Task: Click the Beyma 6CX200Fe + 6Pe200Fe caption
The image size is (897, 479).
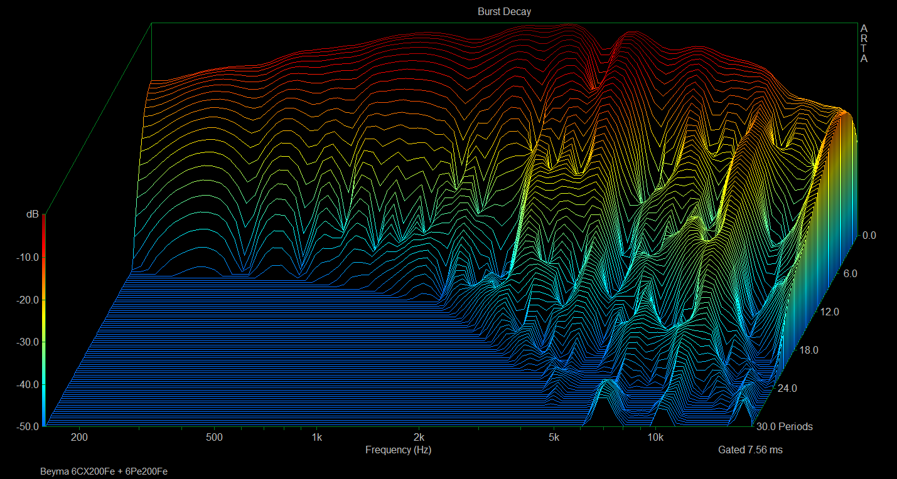Action: point(104,471)
